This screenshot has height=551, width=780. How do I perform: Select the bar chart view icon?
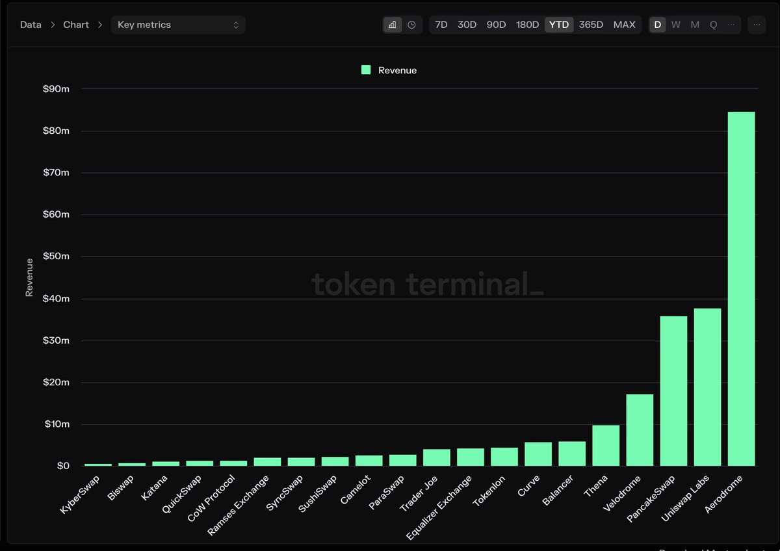393,25
